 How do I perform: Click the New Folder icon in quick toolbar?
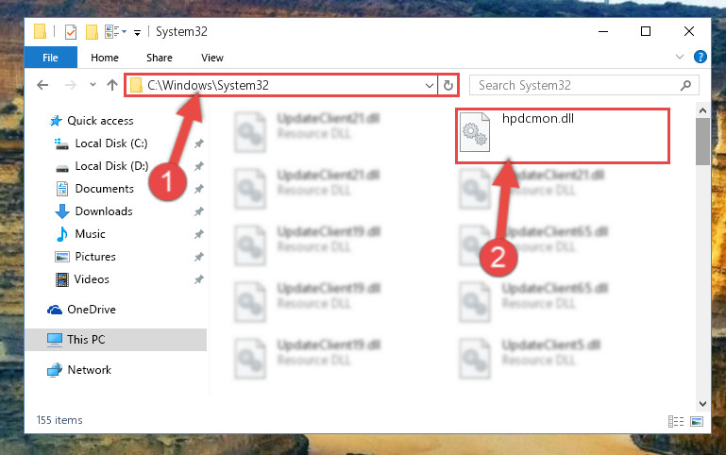coord(92,32)
